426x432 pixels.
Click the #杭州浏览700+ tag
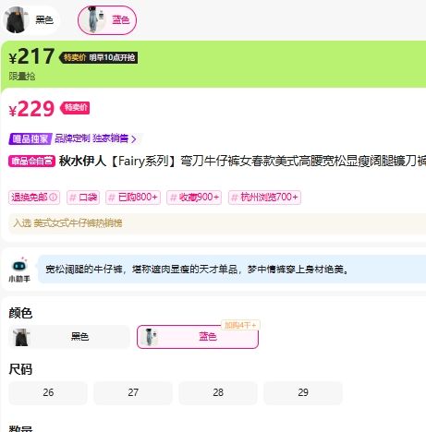click(264, 198)
